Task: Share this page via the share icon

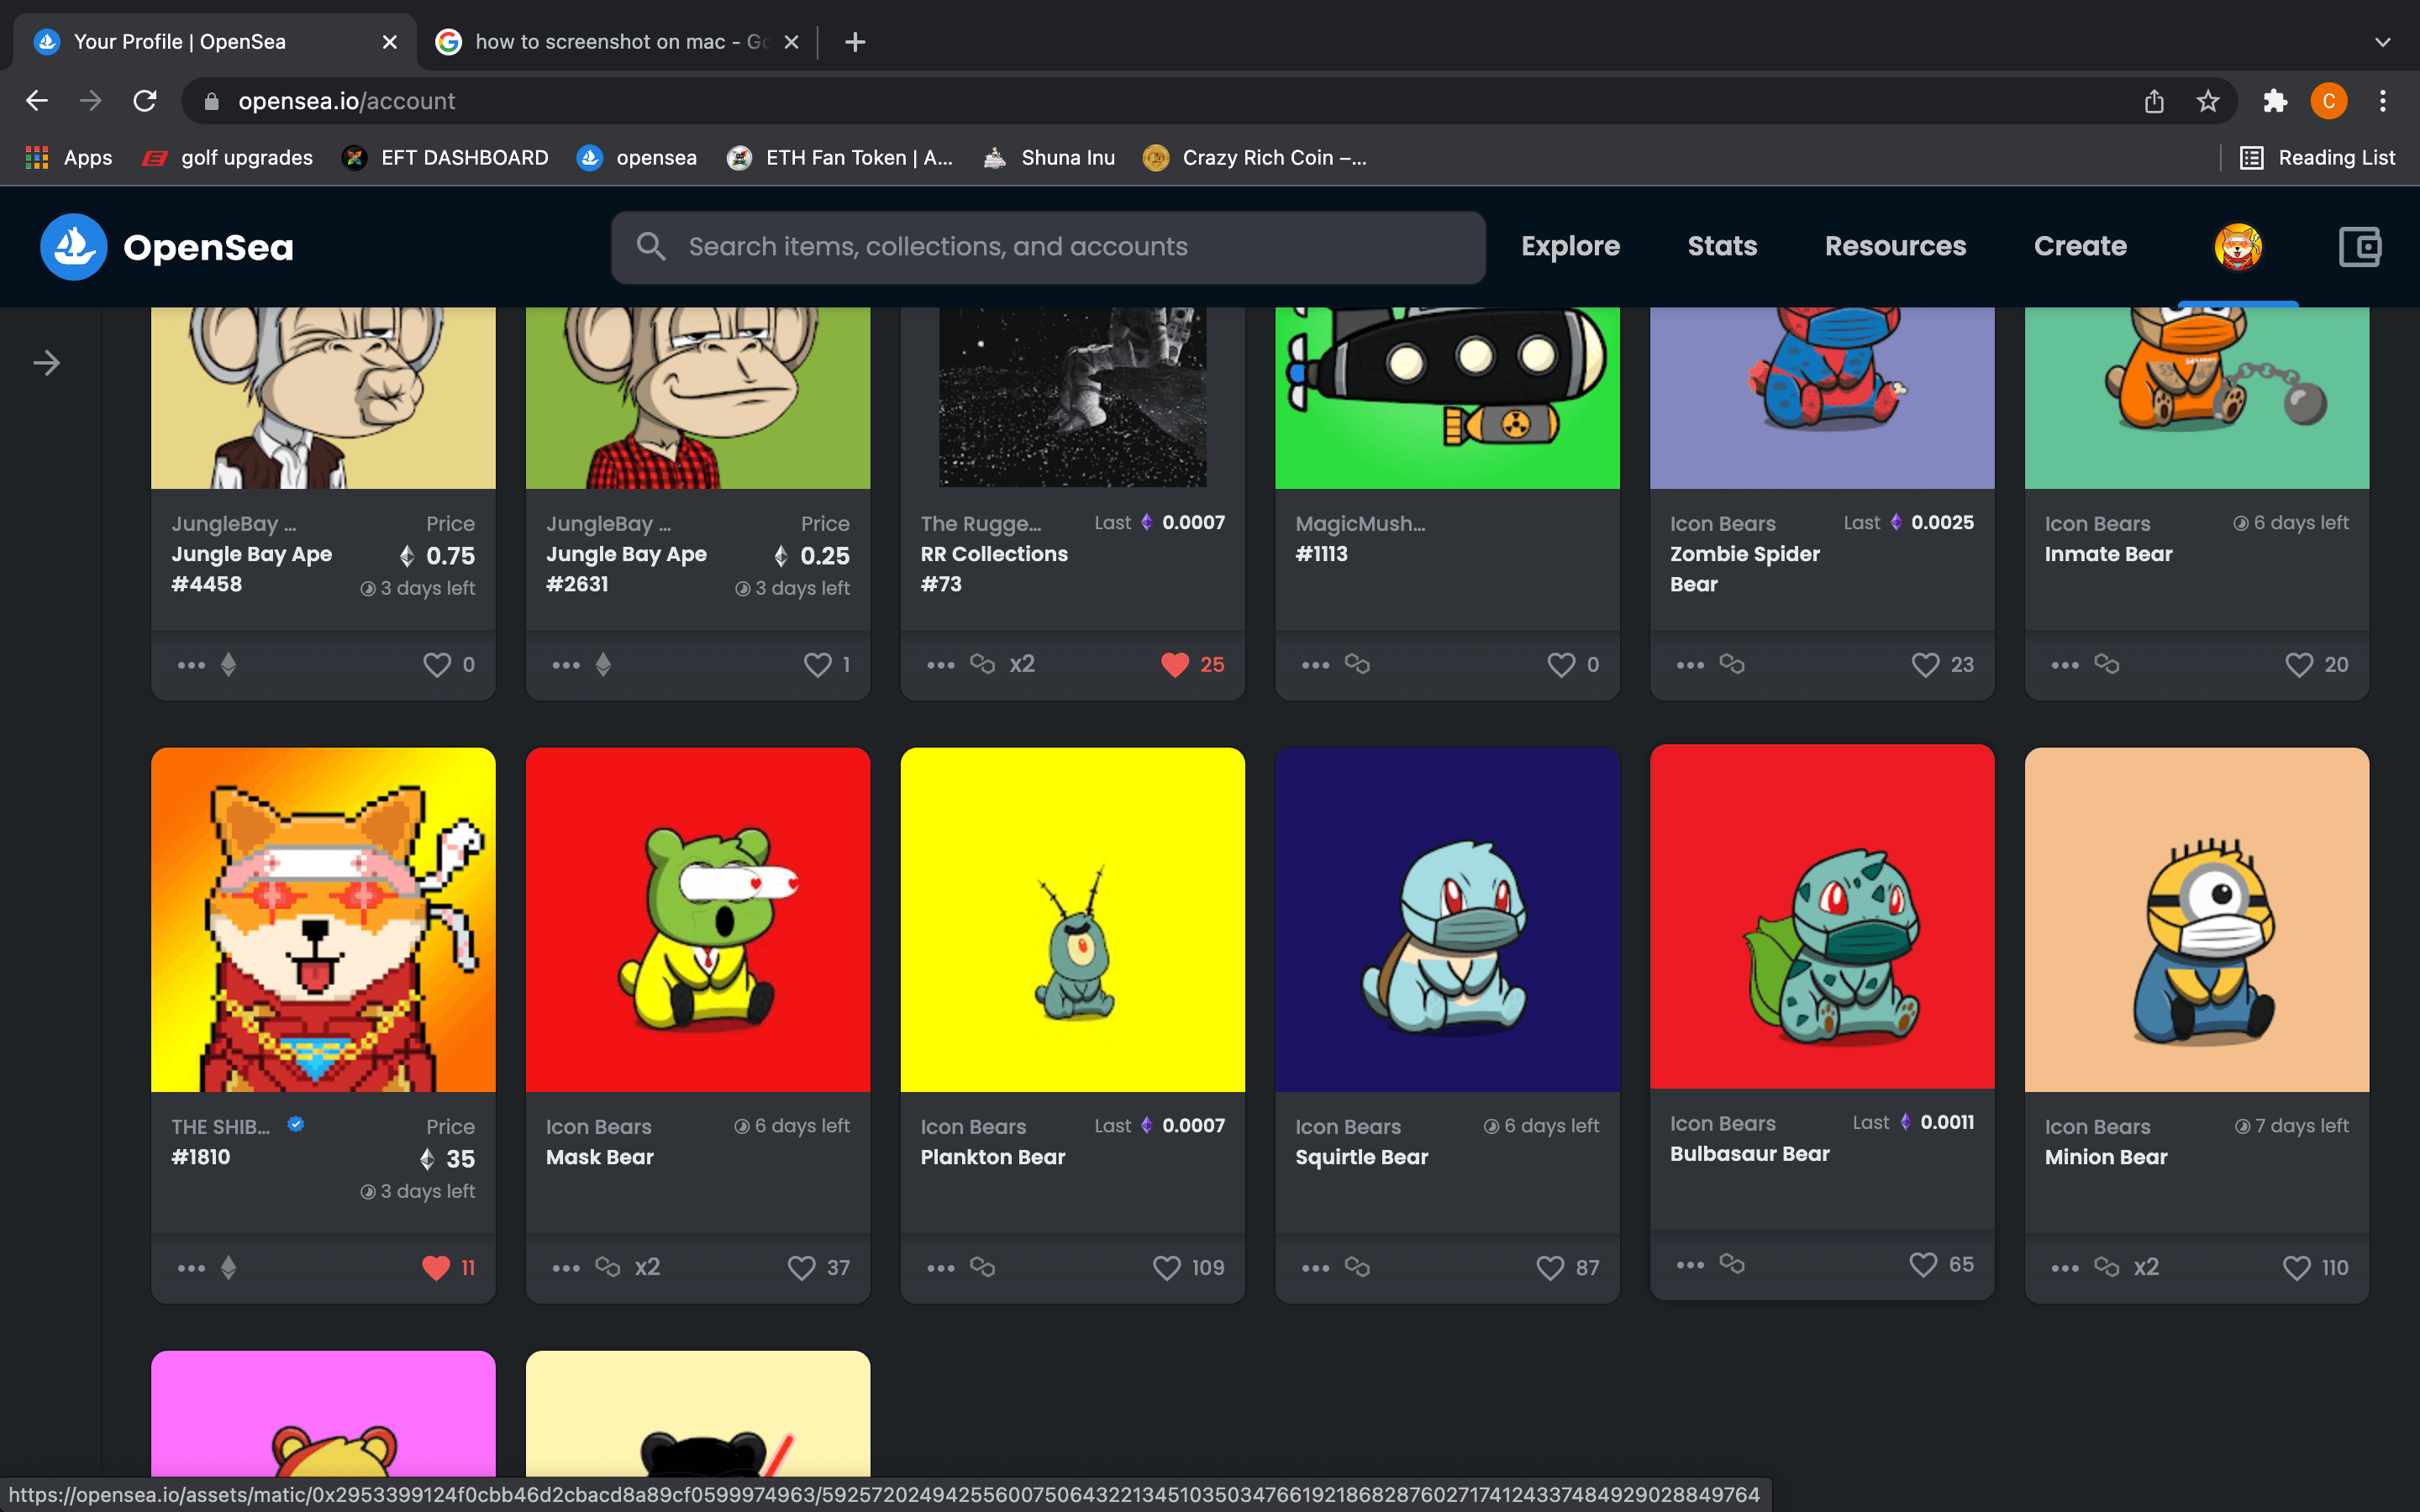Action: [2154, 101]
